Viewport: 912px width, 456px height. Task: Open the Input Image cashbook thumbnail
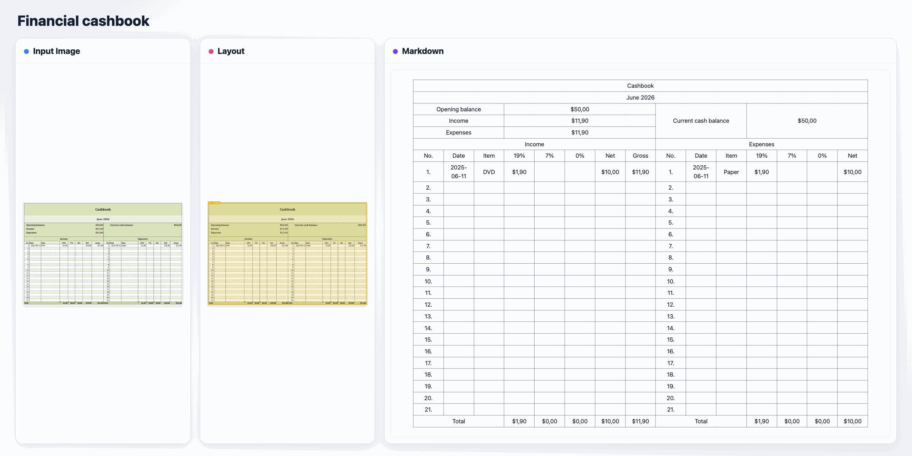pyautogui.click(x=103, y=254)
